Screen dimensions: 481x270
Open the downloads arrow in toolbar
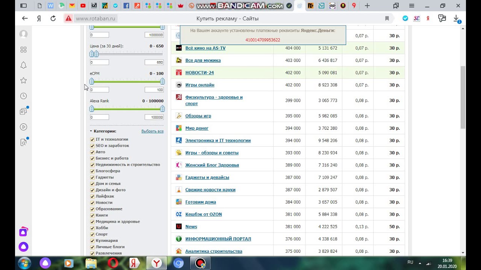pyautogui.click(x=456, y=18)
